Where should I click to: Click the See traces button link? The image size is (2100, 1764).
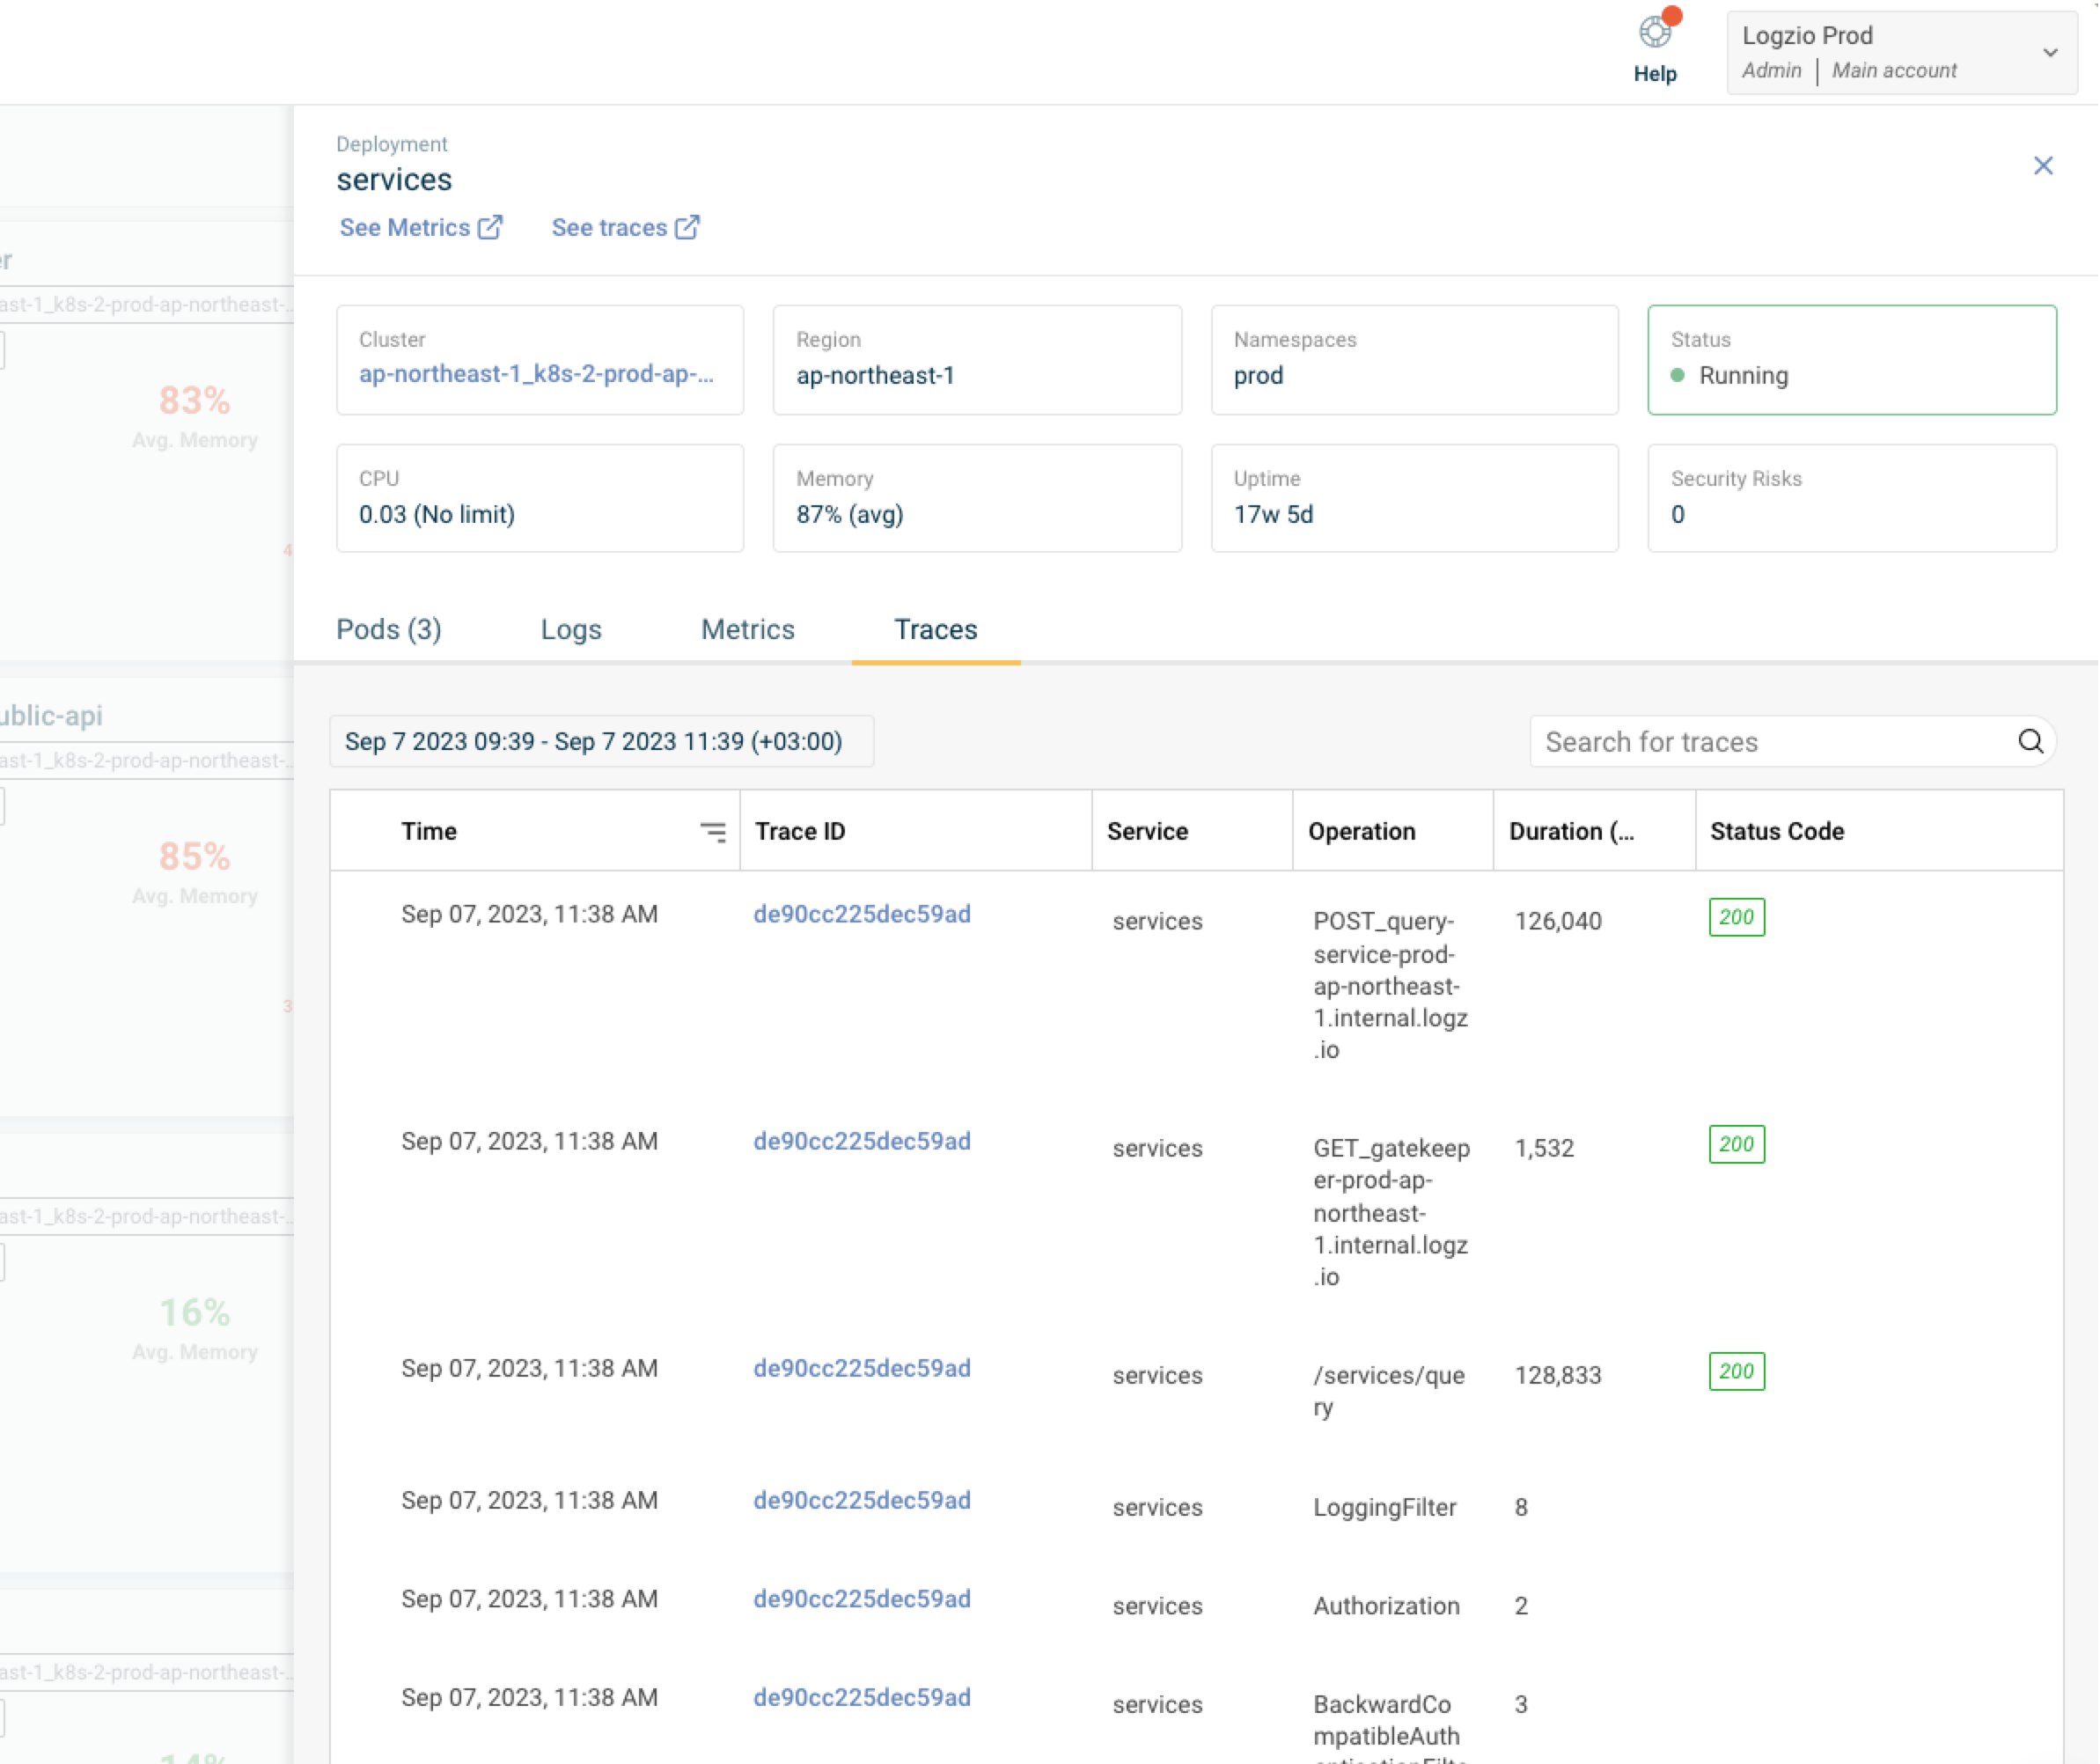[x=623, y=227]
